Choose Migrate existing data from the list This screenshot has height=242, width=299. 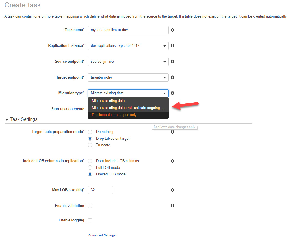point(128,101)
